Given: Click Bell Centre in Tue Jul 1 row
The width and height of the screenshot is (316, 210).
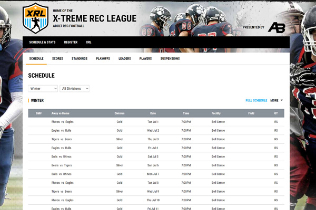Looking at the screenshot, I should [218, 122].
